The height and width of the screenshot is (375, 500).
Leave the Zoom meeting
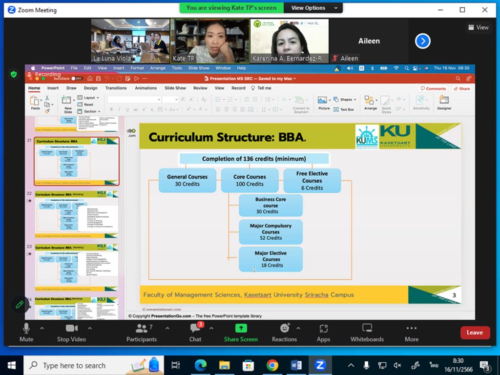(x=475, y=333)
